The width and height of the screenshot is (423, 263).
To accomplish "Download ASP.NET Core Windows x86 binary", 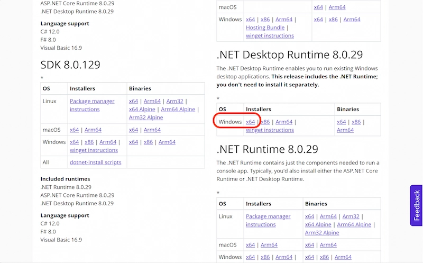I will 333,20.
